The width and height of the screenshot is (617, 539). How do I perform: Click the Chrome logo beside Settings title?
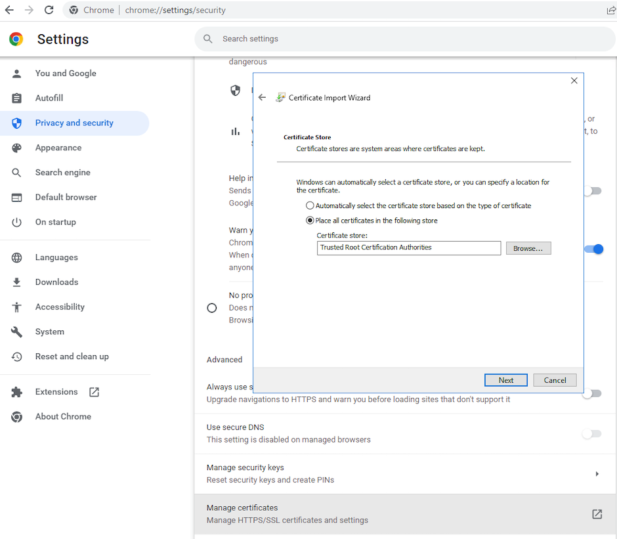[16, 39]
